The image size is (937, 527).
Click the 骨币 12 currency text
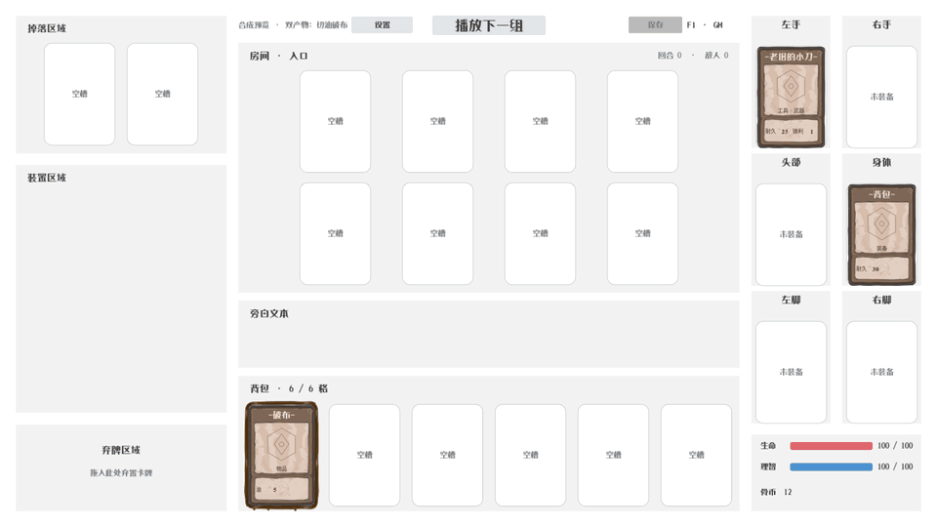point(776,492)
